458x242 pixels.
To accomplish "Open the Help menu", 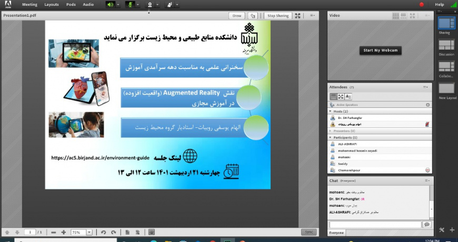I will [439, 4].
